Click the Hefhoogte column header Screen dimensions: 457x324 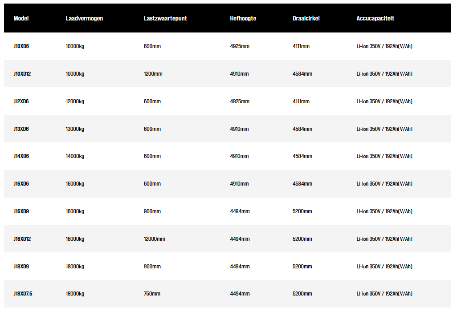click(x=243, y=19)
